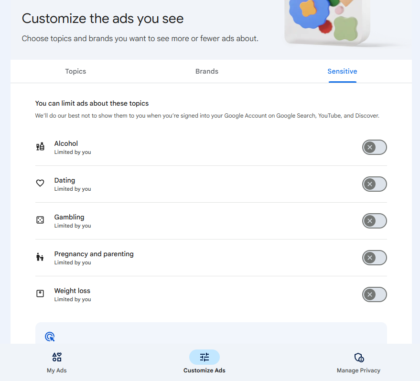Toggle the Dating ads switch
The image size is (420, 381).
tap(374, 184)
